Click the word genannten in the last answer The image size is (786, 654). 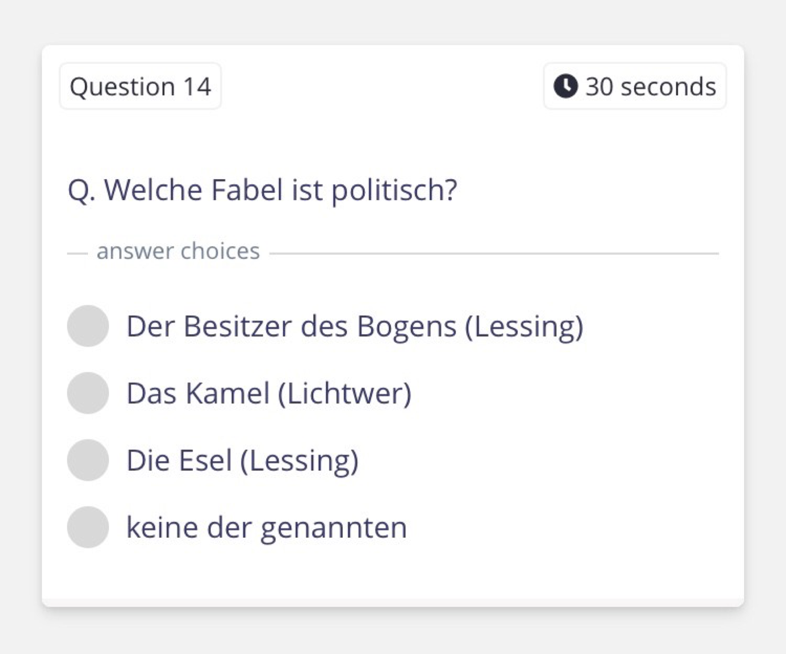[x=334, y=529]
